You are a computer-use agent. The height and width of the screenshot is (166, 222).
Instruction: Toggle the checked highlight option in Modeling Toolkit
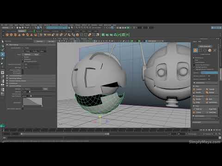coord(194,67)
